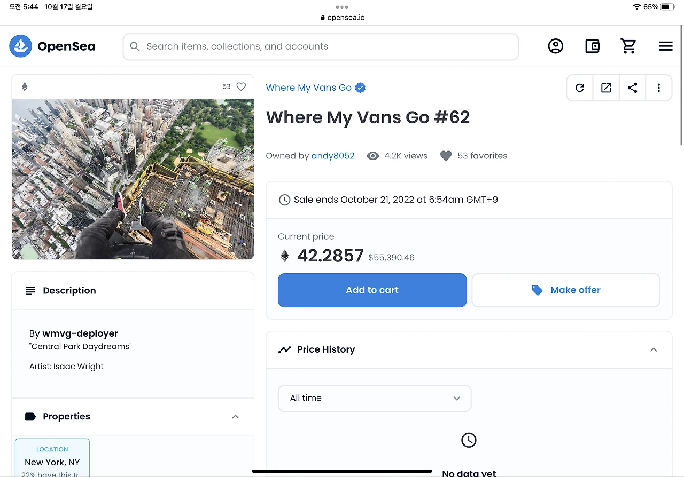Open the All time dropdown
This screenshot has width=684, height=477.
pyautogui.click(x=375, y=398)
